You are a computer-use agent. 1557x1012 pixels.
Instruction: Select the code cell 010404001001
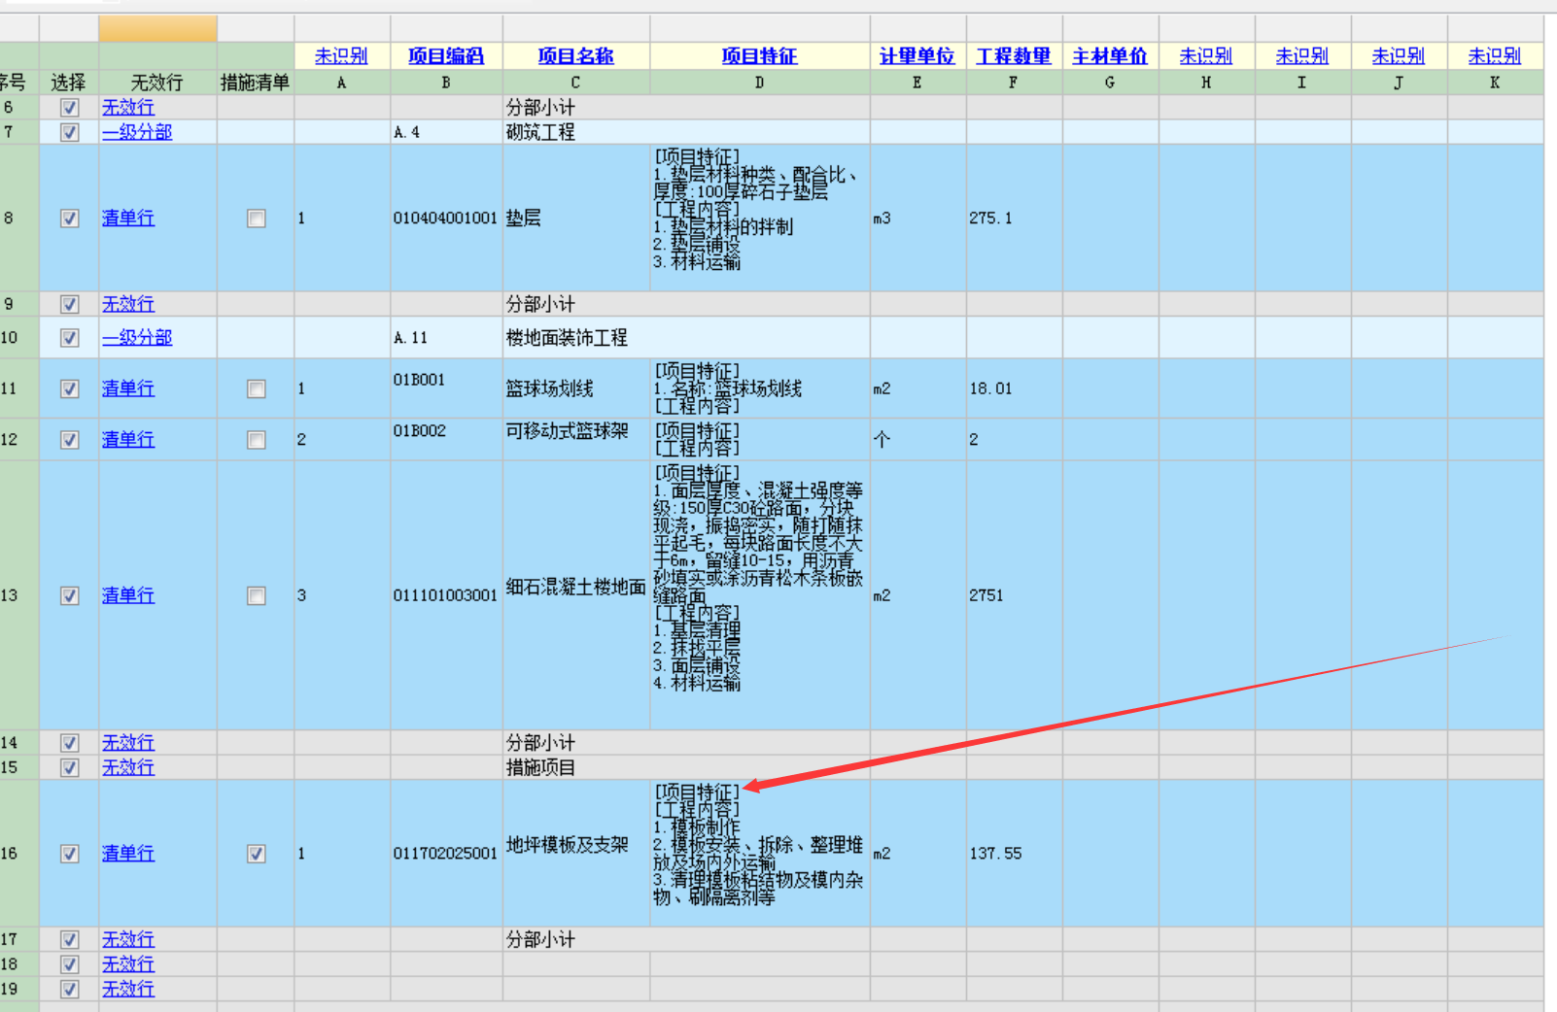446,219
